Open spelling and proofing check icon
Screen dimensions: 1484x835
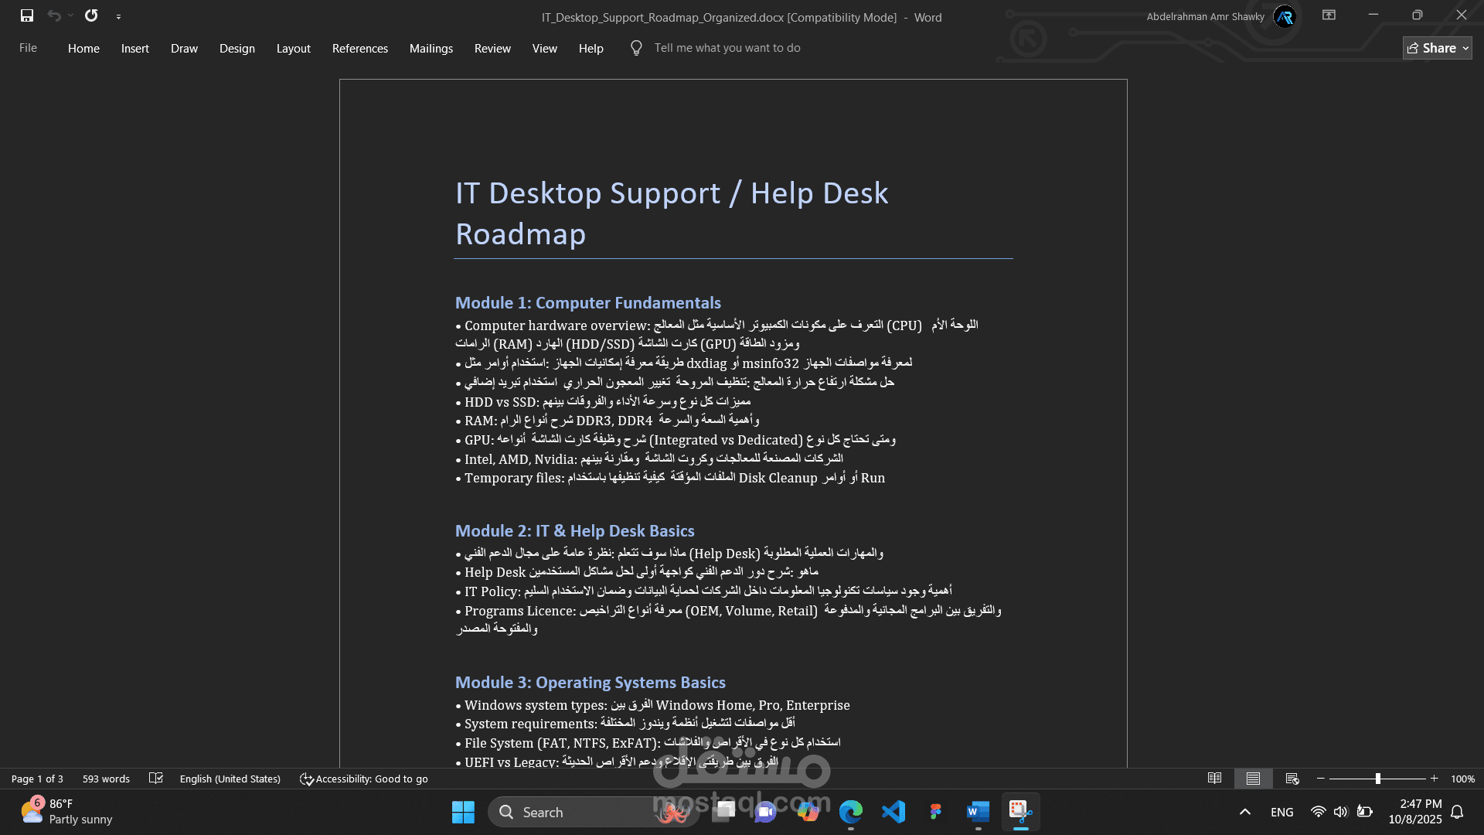click(x=156, y=779)
